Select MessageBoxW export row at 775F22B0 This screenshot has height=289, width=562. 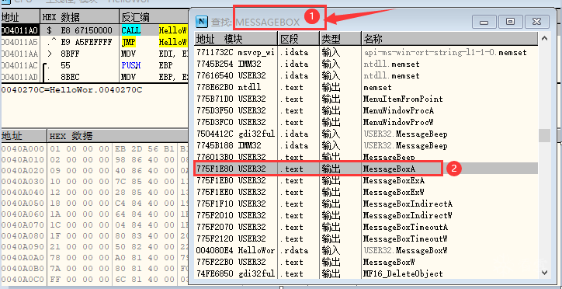point(366,262)
